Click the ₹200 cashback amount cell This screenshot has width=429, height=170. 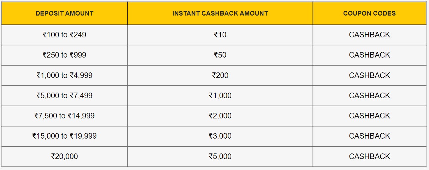(220, 75)
